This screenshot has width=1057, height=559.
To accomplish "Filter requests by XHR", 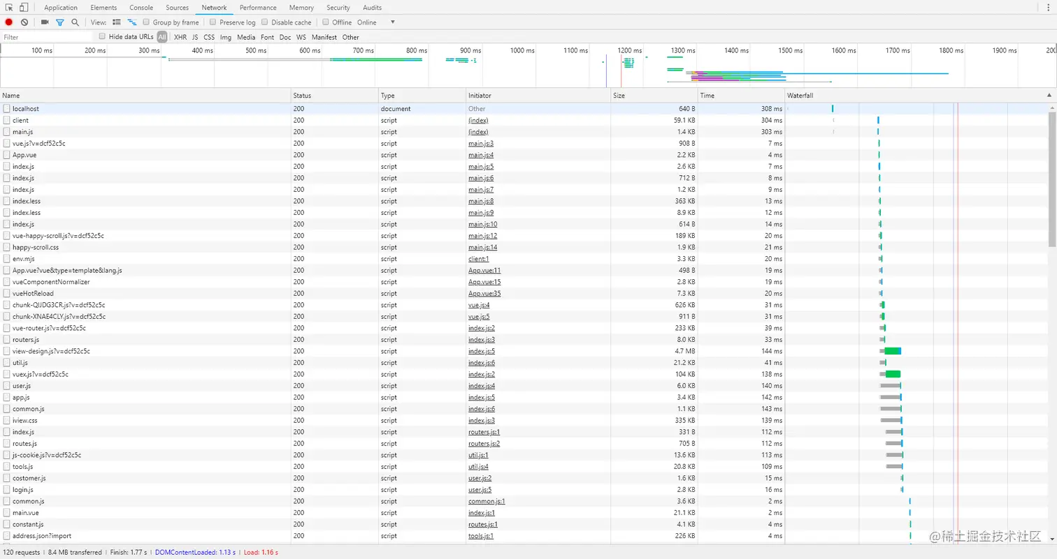I will [180, 37].
